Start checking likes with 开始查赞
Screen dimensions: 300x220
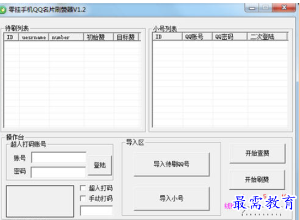[x=258, y=153]
